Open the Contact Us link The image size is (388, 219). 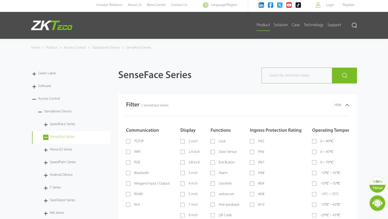(179, 5)
